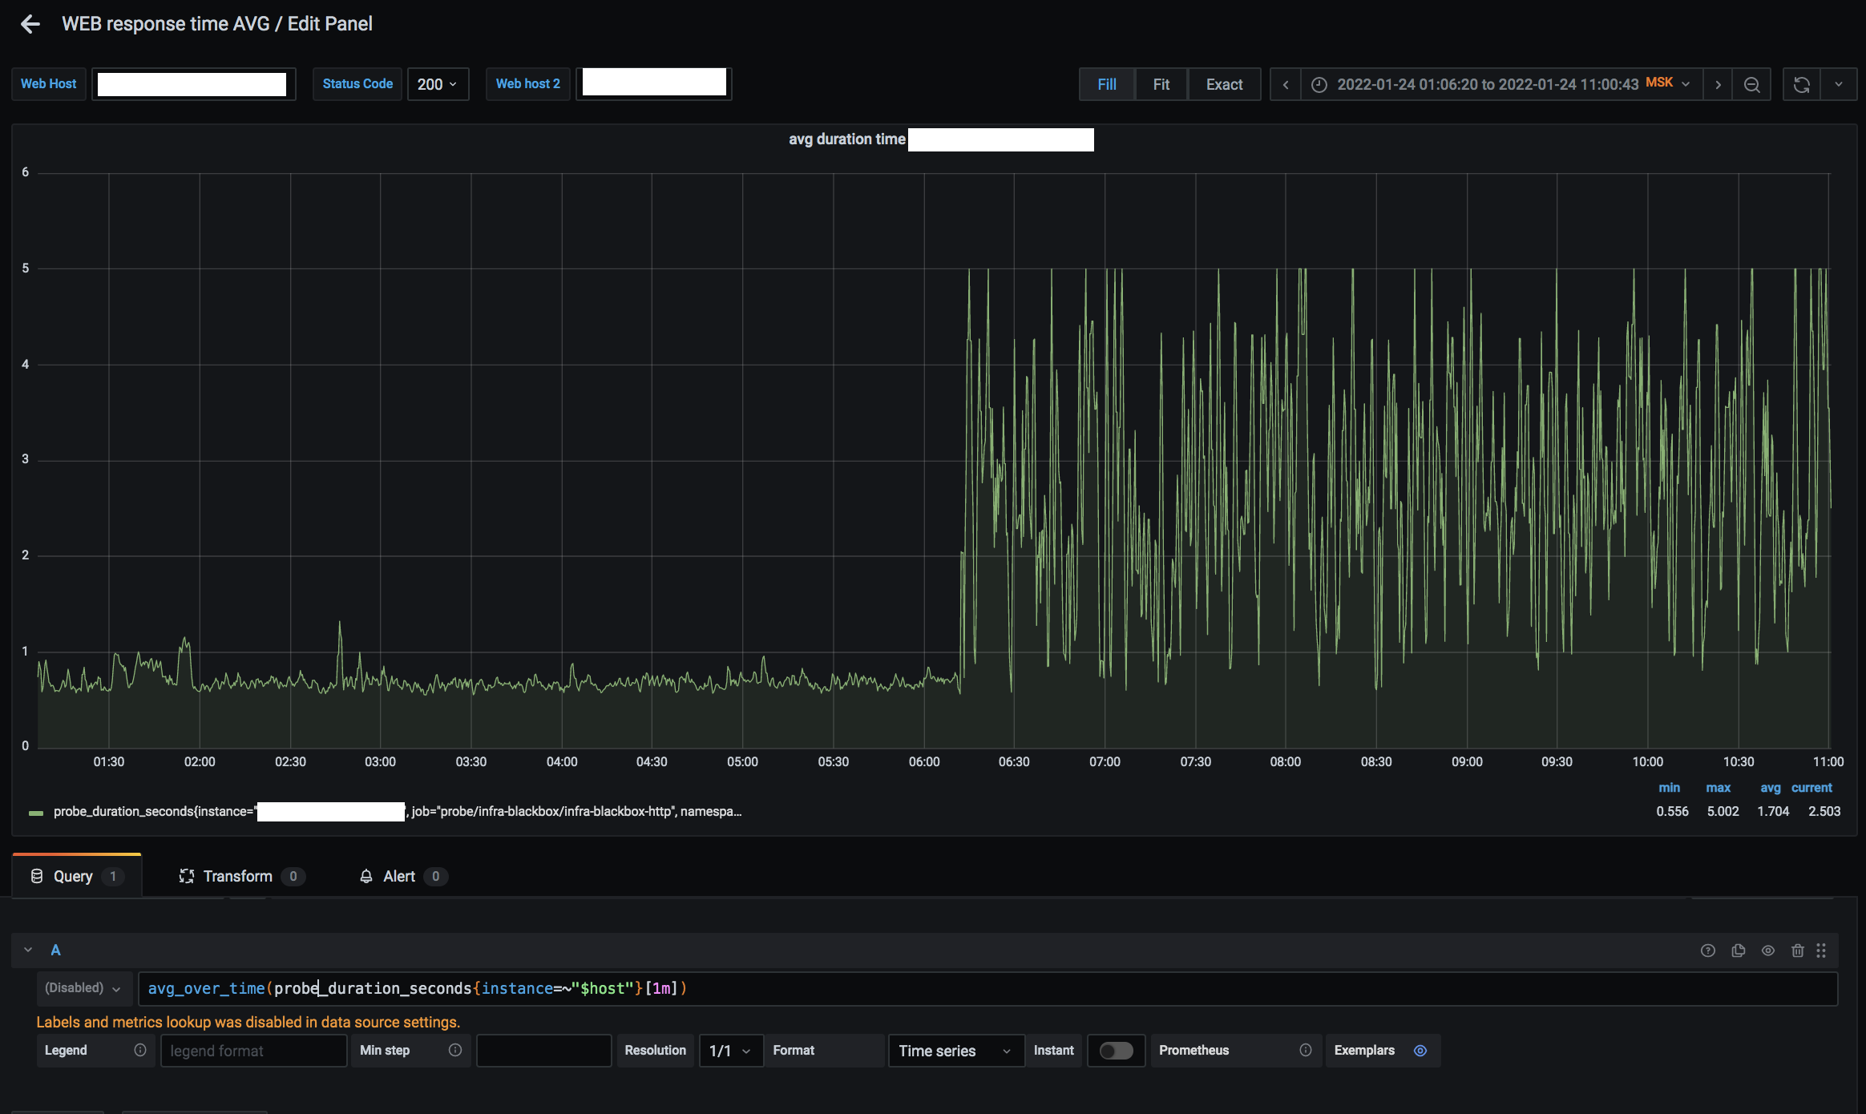Click the Status Code variable label
This screenshot has width=1866, height=1114.
(357, 83)
